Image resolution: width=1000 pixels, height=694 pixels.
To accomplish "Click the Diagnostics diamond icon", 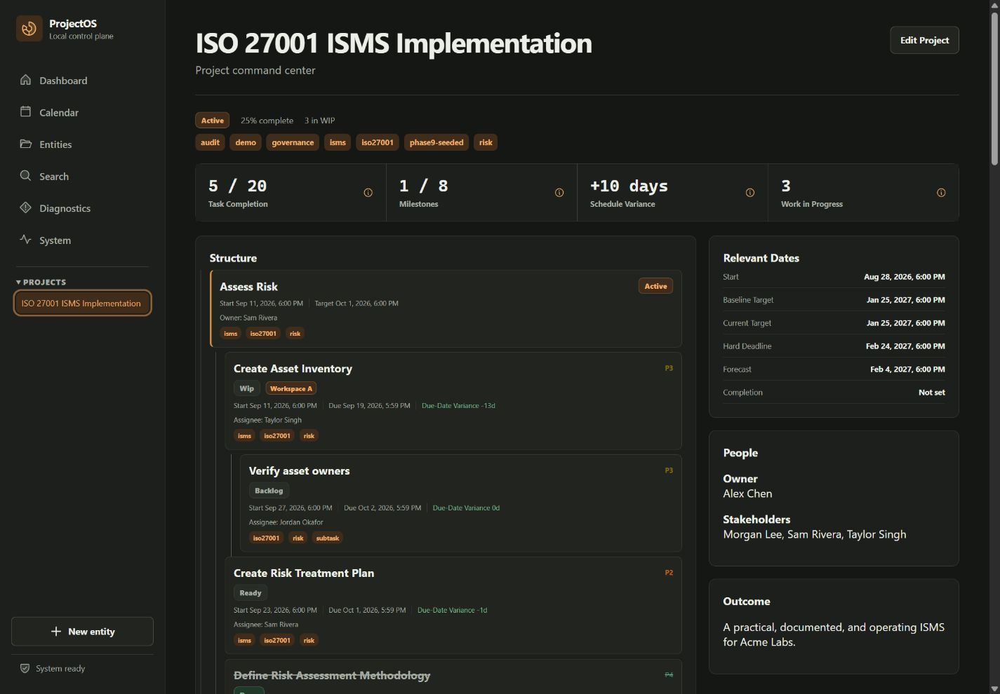I will (26, 207).
